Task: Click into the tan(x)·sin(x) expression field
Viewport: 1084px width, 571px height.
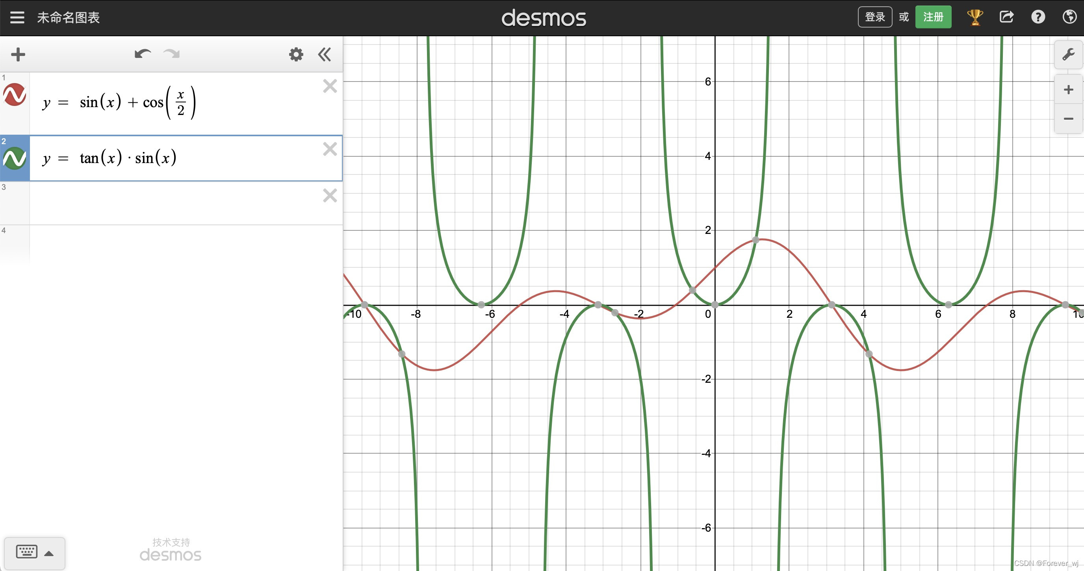Action: pyautogui.click(x=186, y=158)
